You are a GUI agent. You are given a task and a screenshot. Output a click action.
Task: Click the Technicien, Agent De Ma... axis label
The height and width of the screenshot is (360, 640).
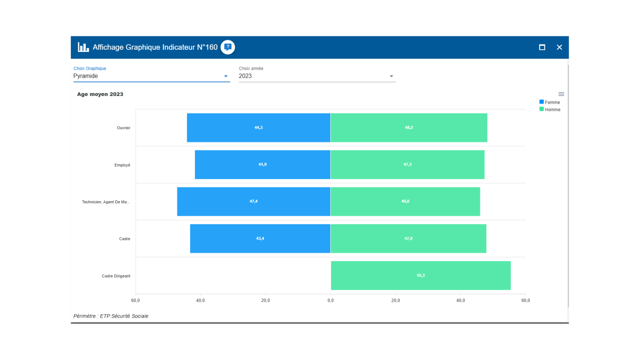[106, 202]
